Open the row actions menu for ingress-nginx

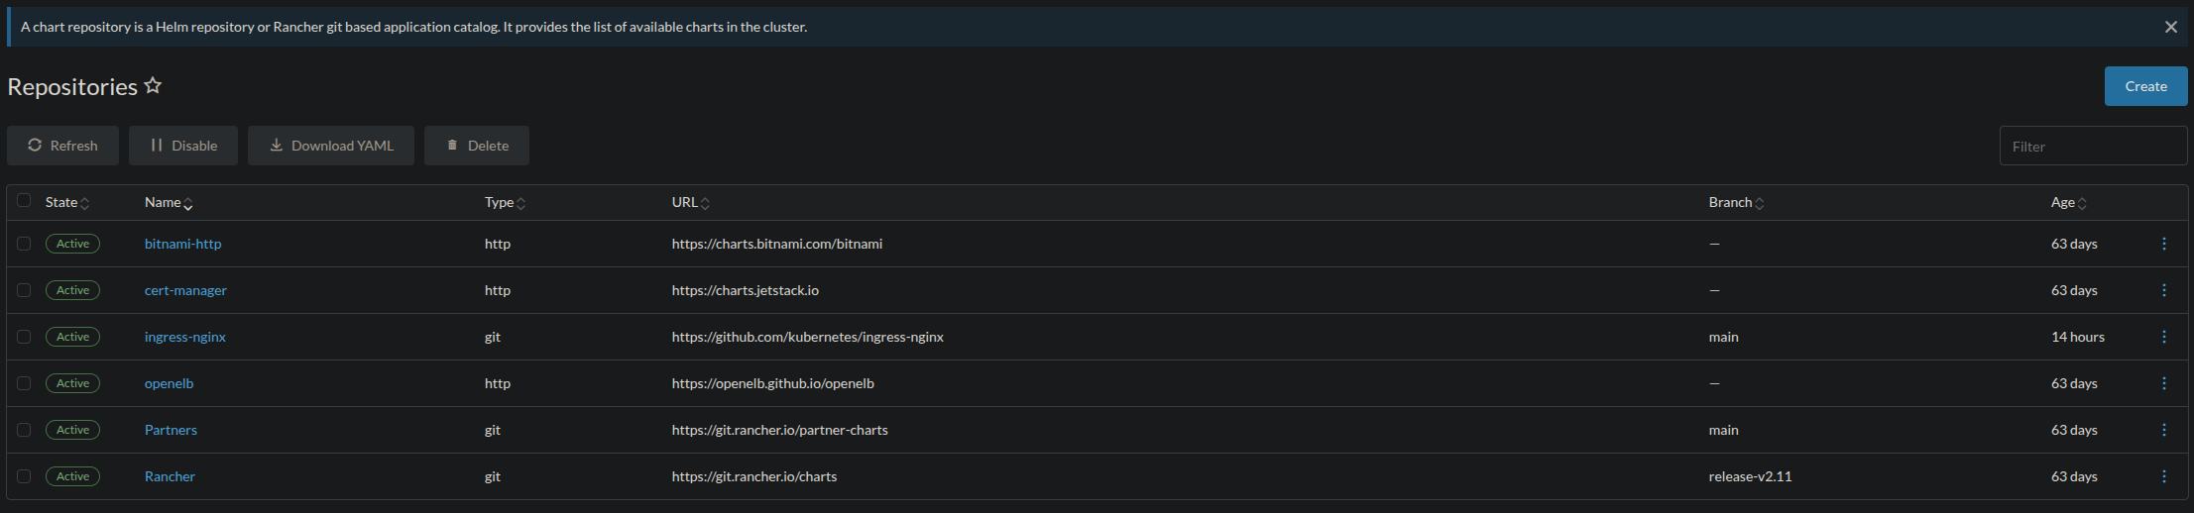pyautogui.click(x=2163, y=337)
